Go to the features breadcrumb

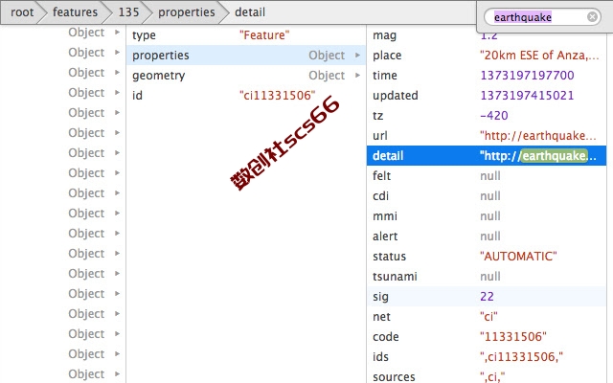pyautogui.click(x=75, y=12)
